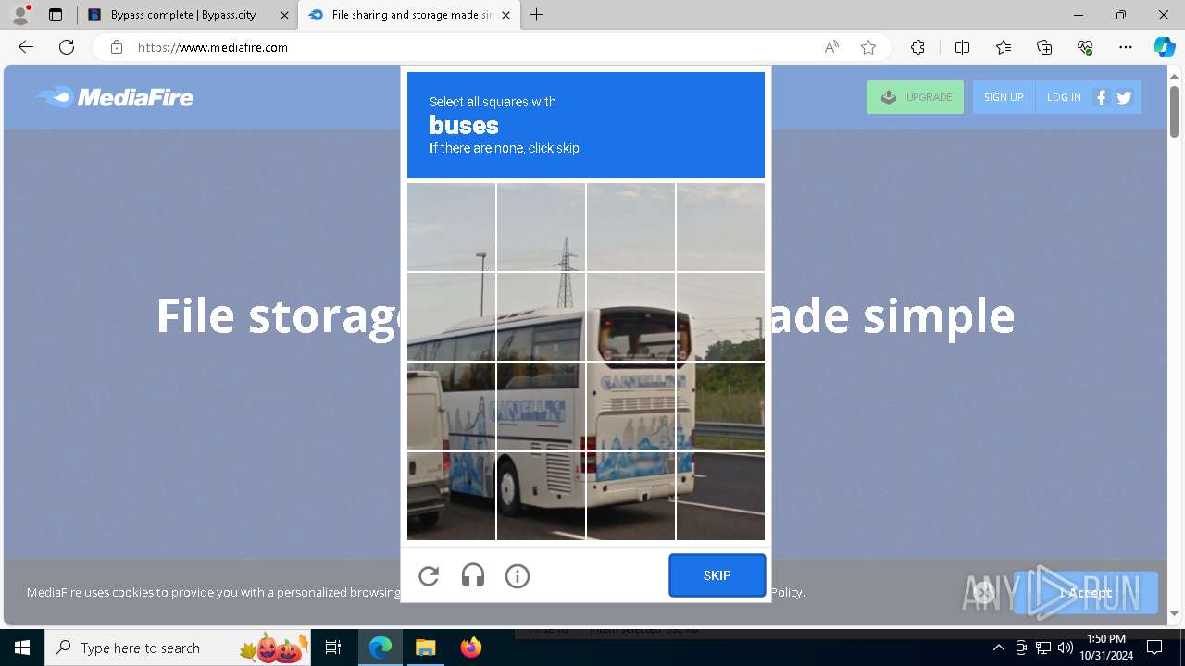Click the captcha refresh challenge icon
The width and height of the screenshot is (1185, 666).
click(429, 576)
